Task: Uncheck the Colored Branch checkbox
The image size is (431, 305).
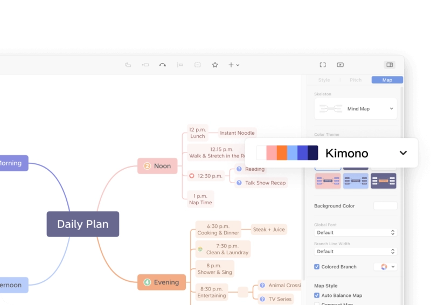Action: coord(317,267)
